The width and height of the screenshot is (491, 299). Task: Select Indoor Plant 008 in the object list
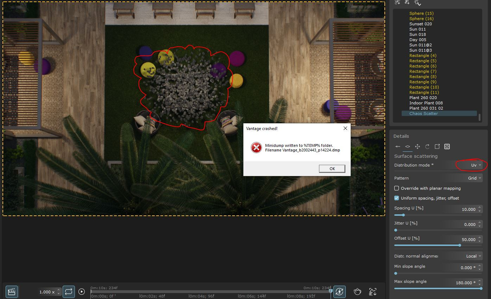pyautogui.click(x=426, y=103)
